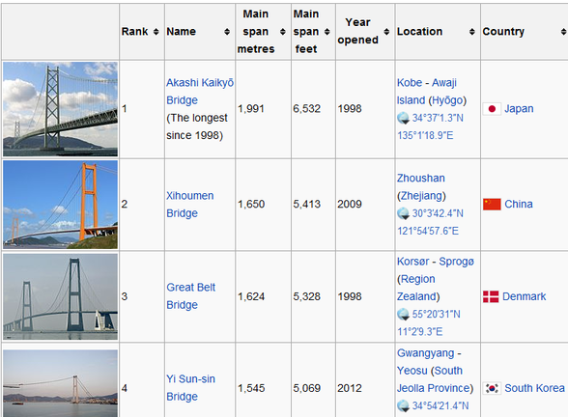Click the Denmark flag icon

[491, 296]
